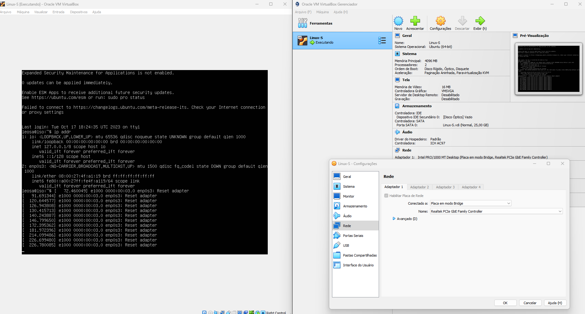Open Máquina menu in Linux-S VM window
The height and width of the screenshot is (314, 585).
(x=23, y=12)
